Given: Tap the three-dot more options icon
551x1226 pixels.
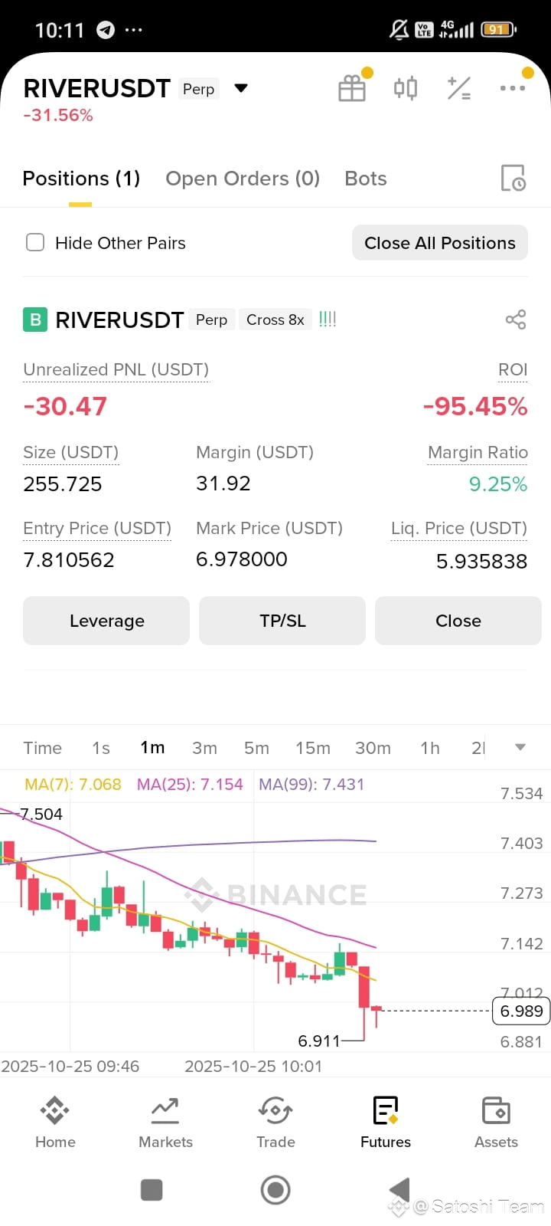Looking at the screenshot, I should click(513, 87).
